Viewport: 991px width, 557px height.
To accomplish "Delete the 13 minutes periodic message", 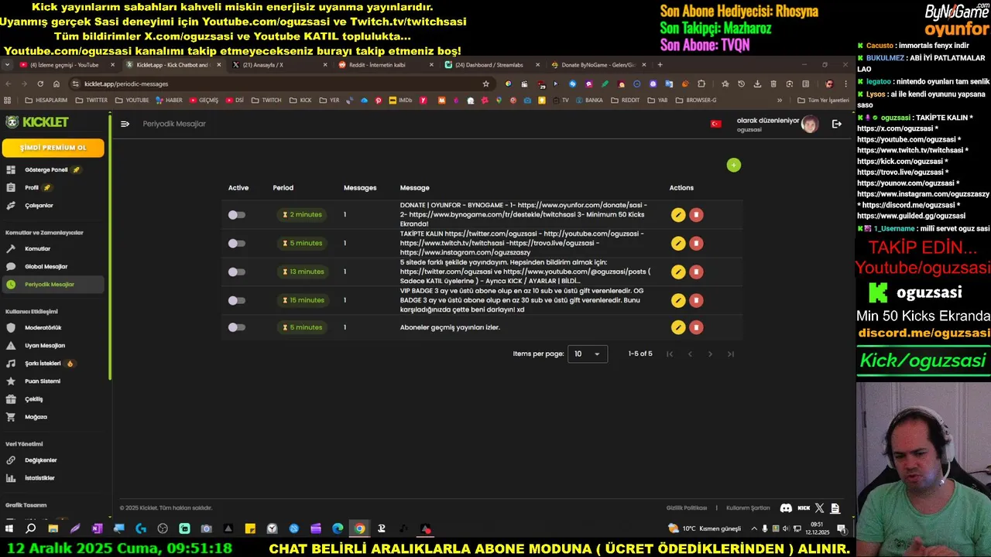I will click(x=696, y=272).
